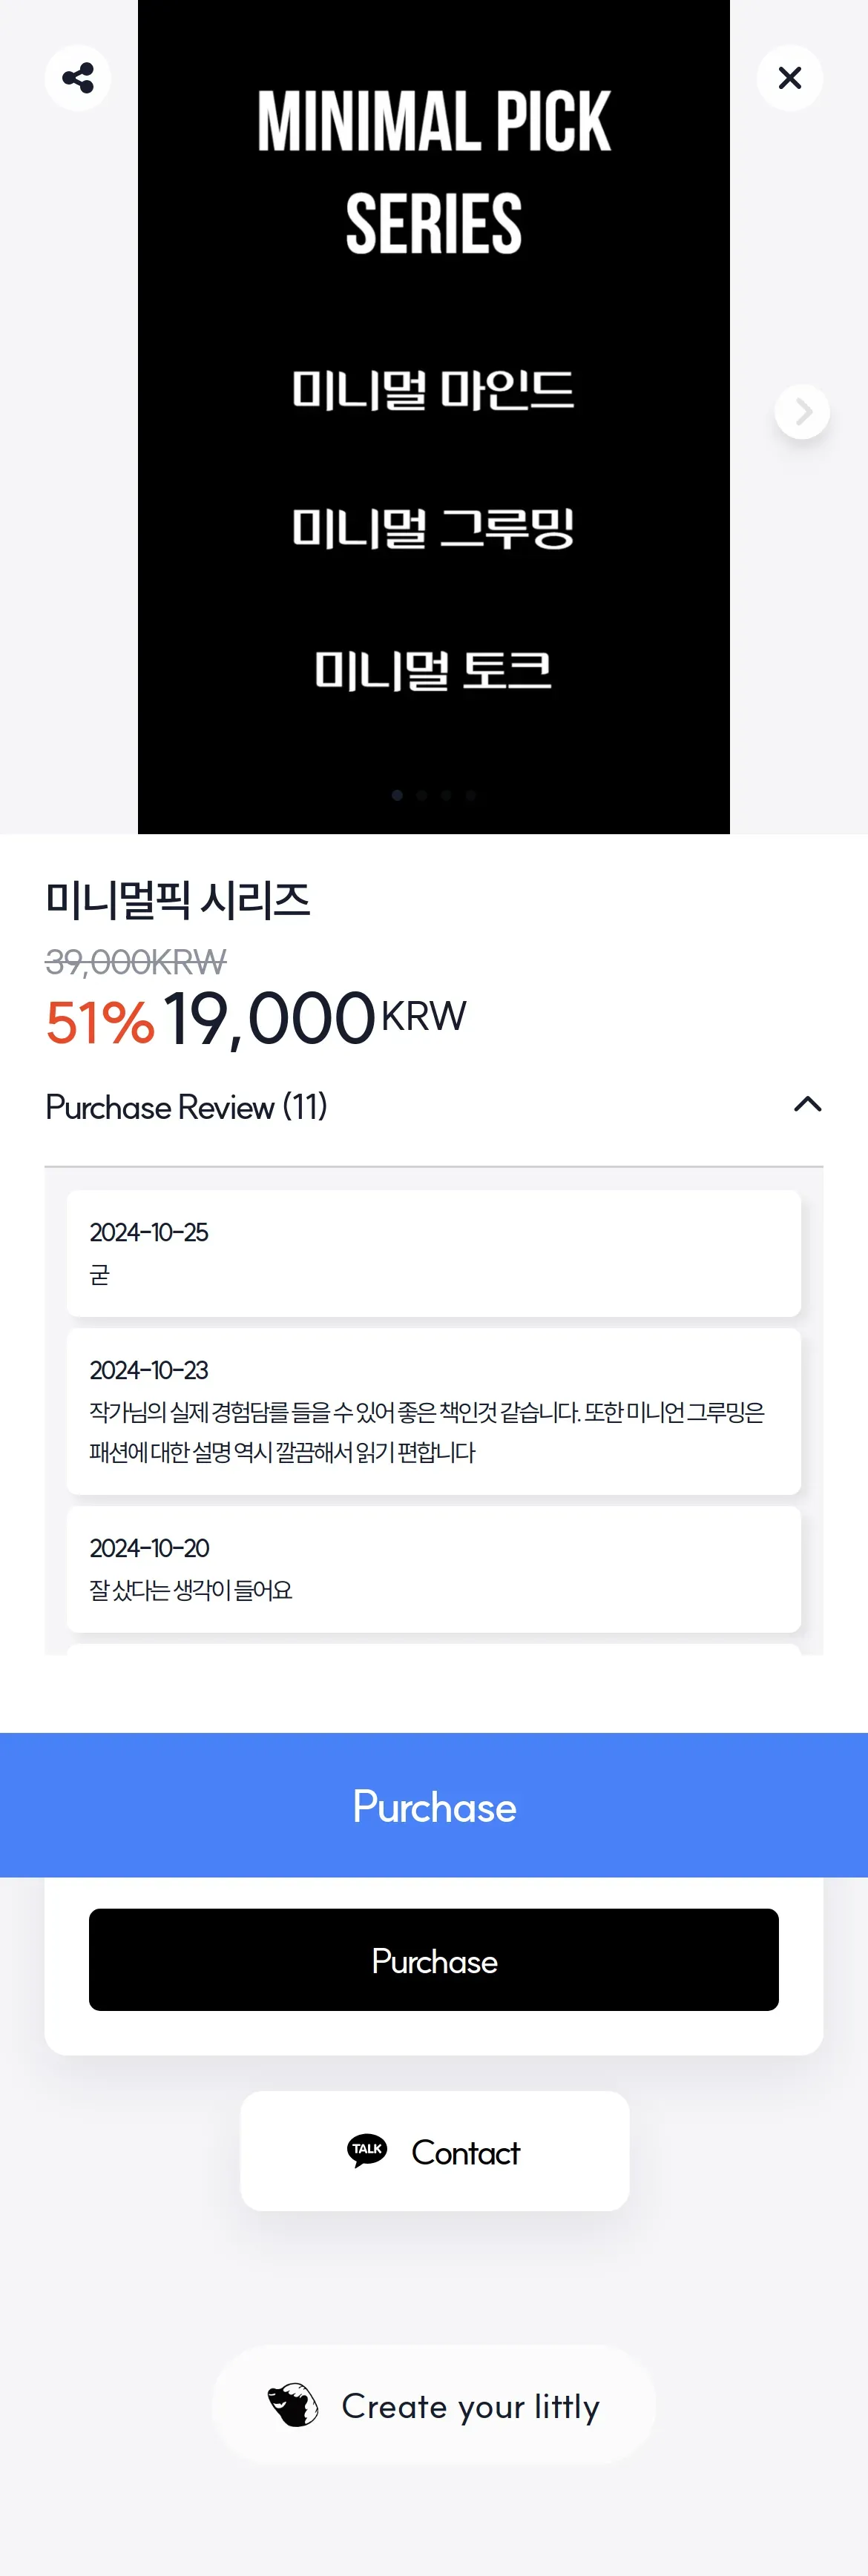Open the 2024-10-25 review card
Screen dimensions: 868x2576
(x=433, y=1253)
